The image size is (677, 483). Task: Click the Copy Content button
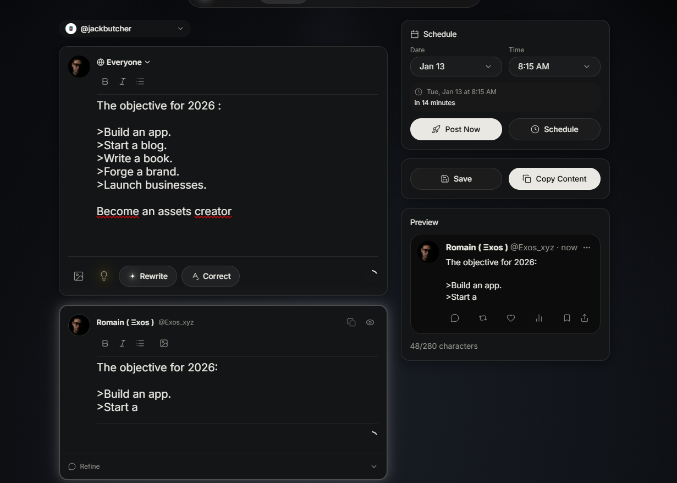[554, 178]
